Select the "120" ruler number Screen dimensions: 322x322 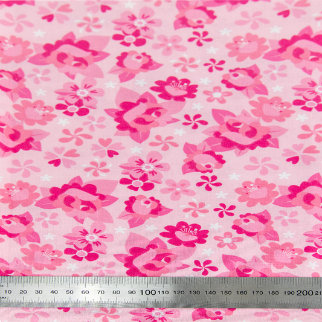(x=179, y=292)
